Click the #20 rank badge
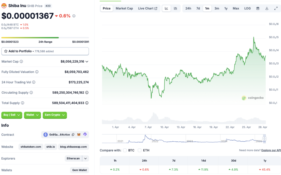This screenshot has height=175, width=281. [x=48, y=6]
